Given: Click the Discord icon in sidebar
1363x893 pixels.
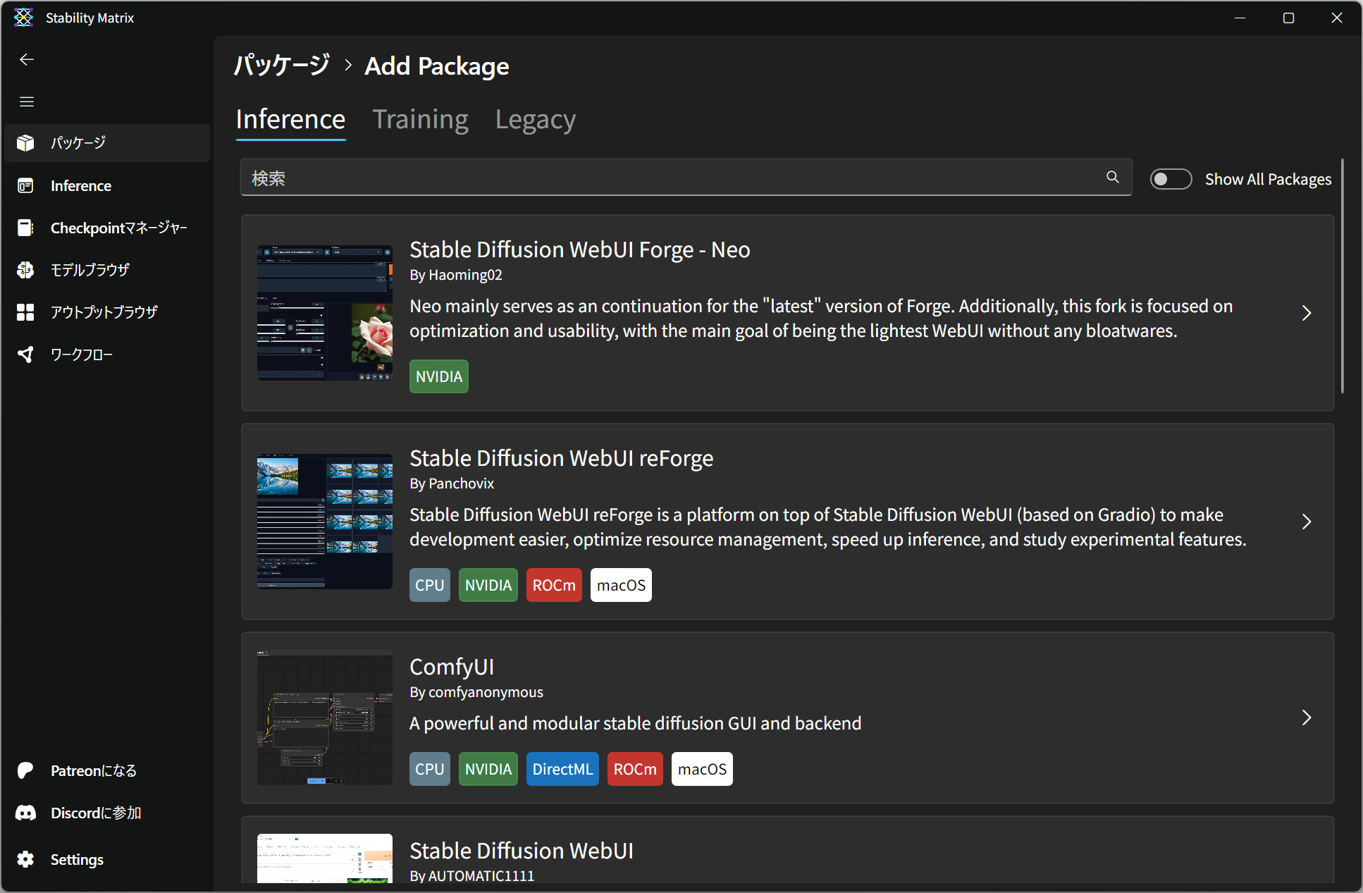Looking at the screenshot, I should coord(26,813).
